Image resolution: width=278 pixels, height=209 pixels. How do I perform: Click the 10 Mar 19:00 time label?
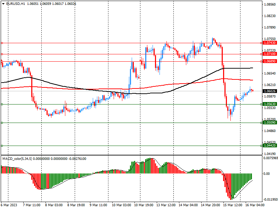pos(144,205)
